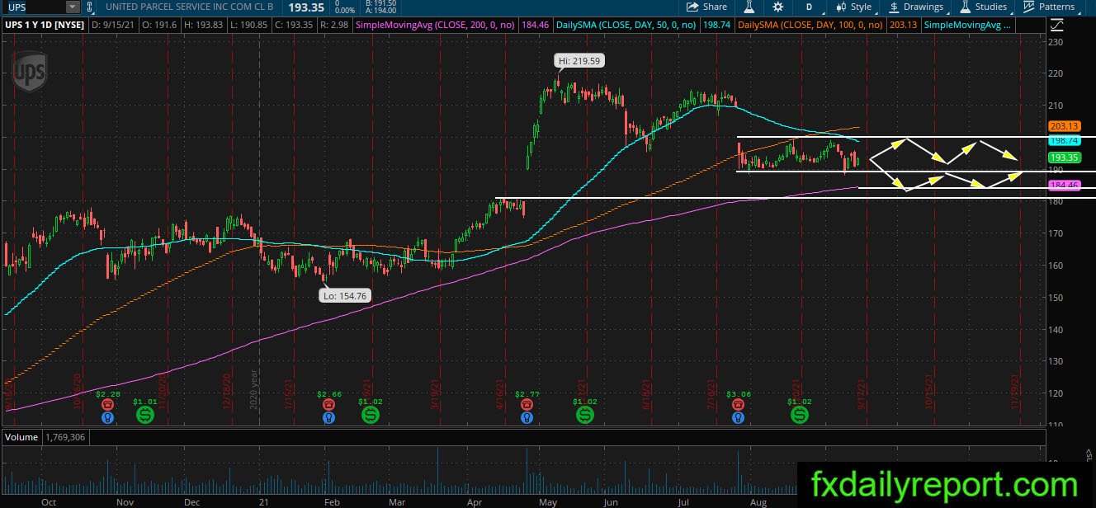Open the D aggregation period dropdown

809,7
